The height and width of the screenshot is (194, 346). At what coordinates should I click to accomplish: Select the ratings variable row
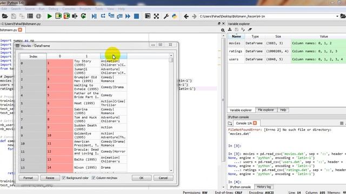(x=287, y=51)
